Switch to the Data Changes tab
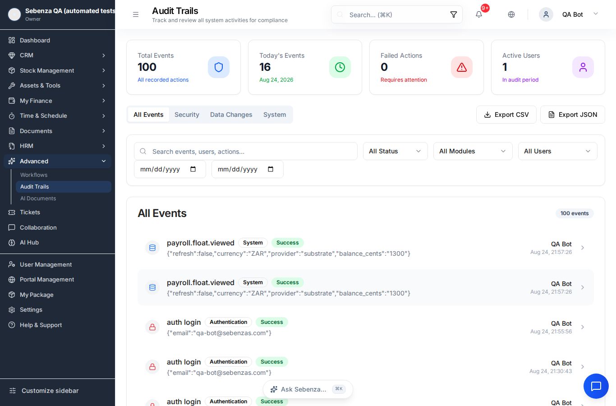The width and height of the screenshot is (616, 406). (231, 115)
